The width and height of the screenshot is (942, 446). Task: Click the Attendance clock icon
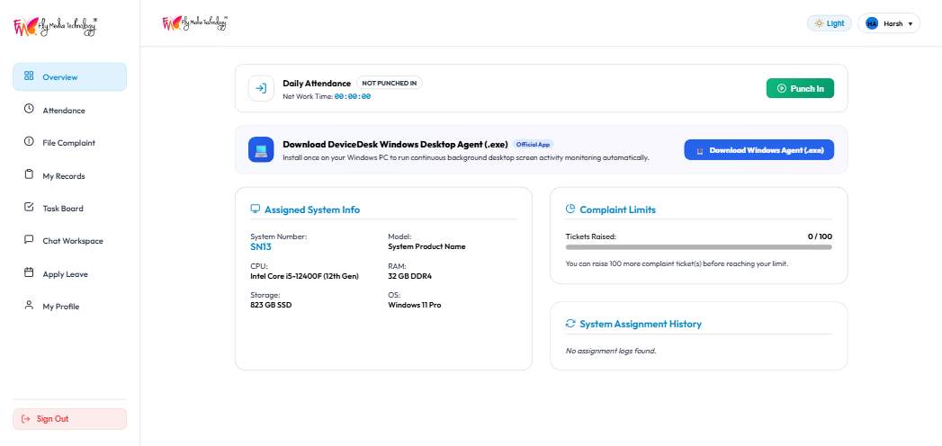tap(29, 109)
